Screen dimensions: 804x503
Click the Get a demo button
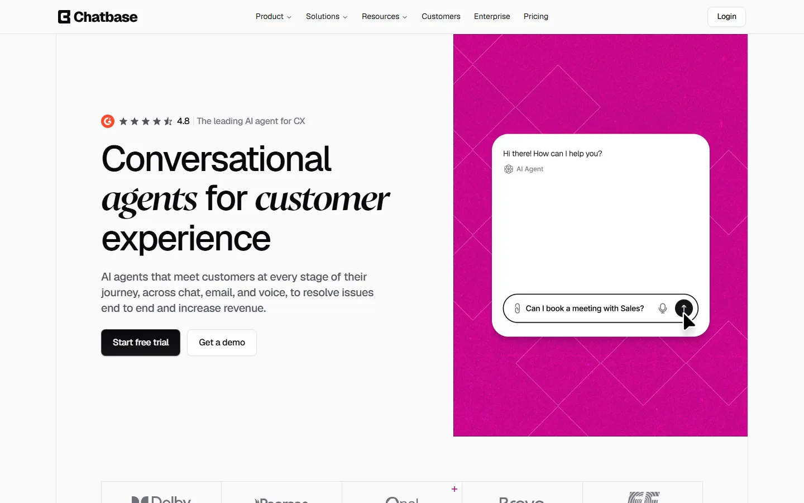pos(222,343)
